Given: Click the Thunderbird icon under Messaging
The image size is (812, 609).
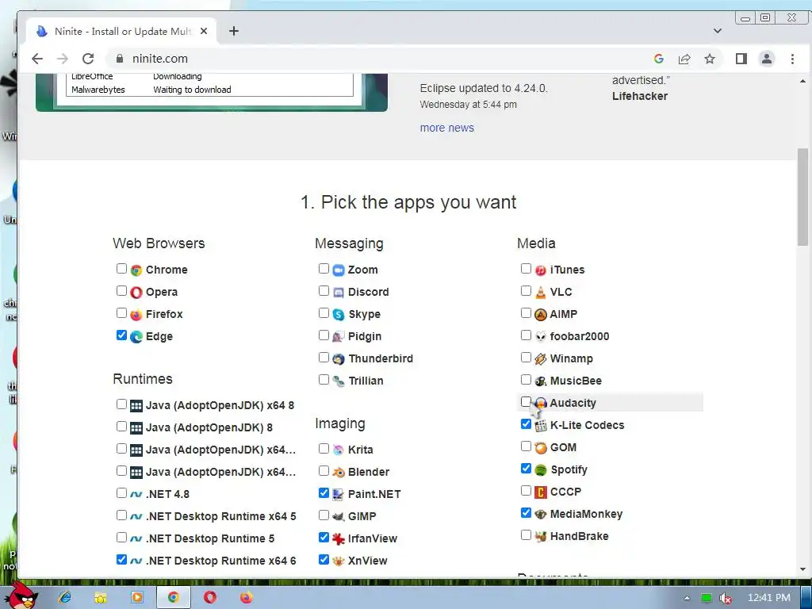Looking at the screenshot, I should pyautogui.click(x=338, y=359).
